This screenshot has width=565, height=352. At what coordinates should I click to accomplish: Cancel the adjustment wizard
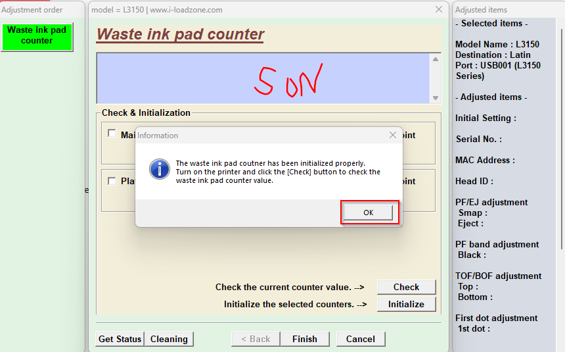point(360,339)
